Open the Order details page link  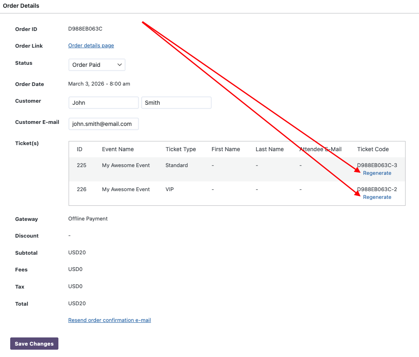click(x=91, y=46)
